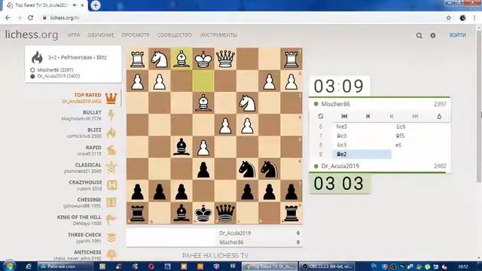Open lichess search magnifier icon
Viewport: 482px width, 271px height.
pos(419,35)
